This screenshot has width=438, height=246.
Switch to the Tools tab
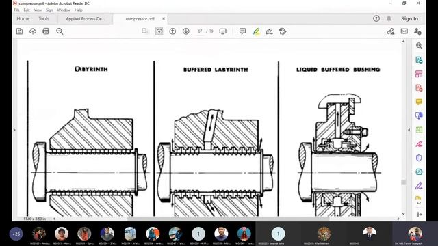44,18
